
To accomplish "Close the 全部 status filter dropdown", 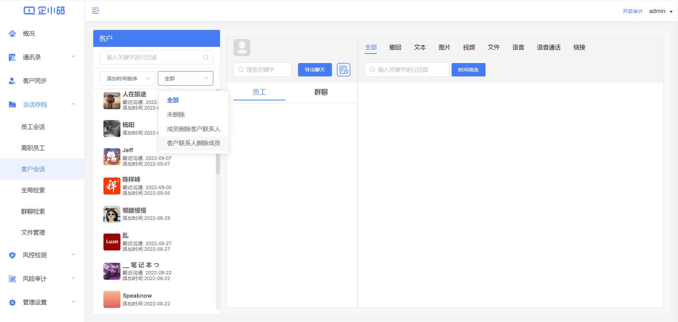I will (x=186, y=78).
